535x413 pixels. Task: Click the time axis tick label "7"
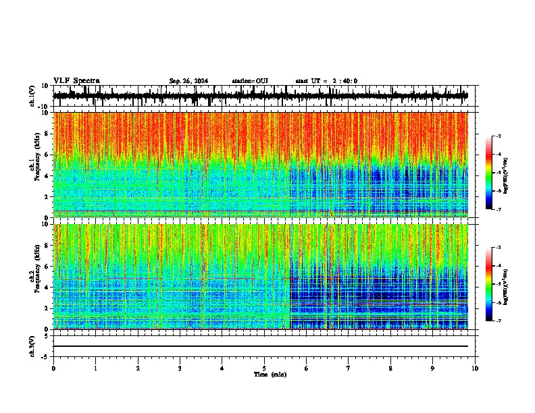click(349, 368)
